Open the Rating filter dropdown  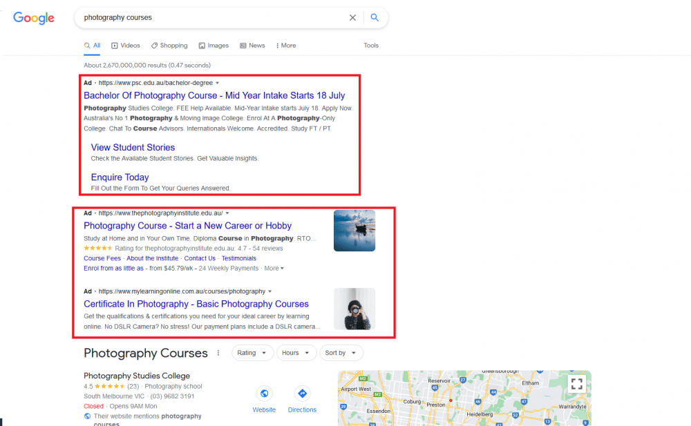tap(252, 353)
